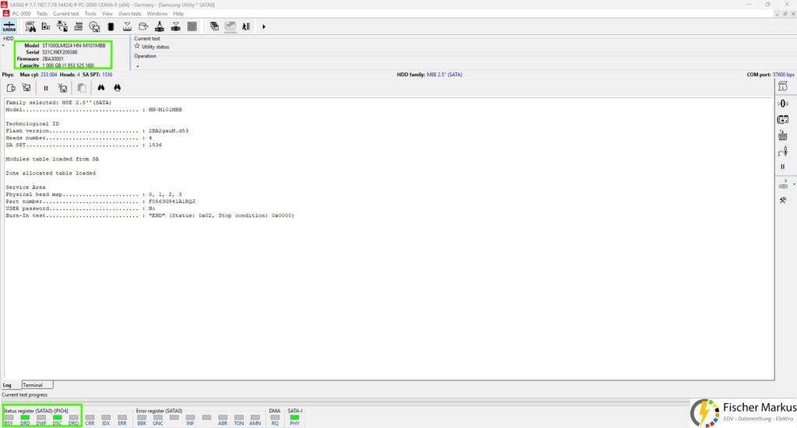Image resolution: width=797 pixels, height=428 pixels.
Task: Click the Model value ST1000LM024 HN-M101MBB
Action: pyautogui.click(x=74, y=45)
